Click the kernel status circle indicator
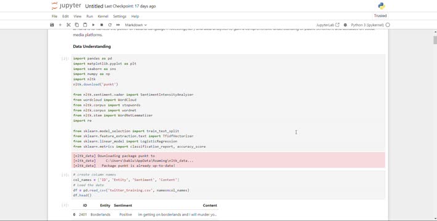 (x=388, y=25)
